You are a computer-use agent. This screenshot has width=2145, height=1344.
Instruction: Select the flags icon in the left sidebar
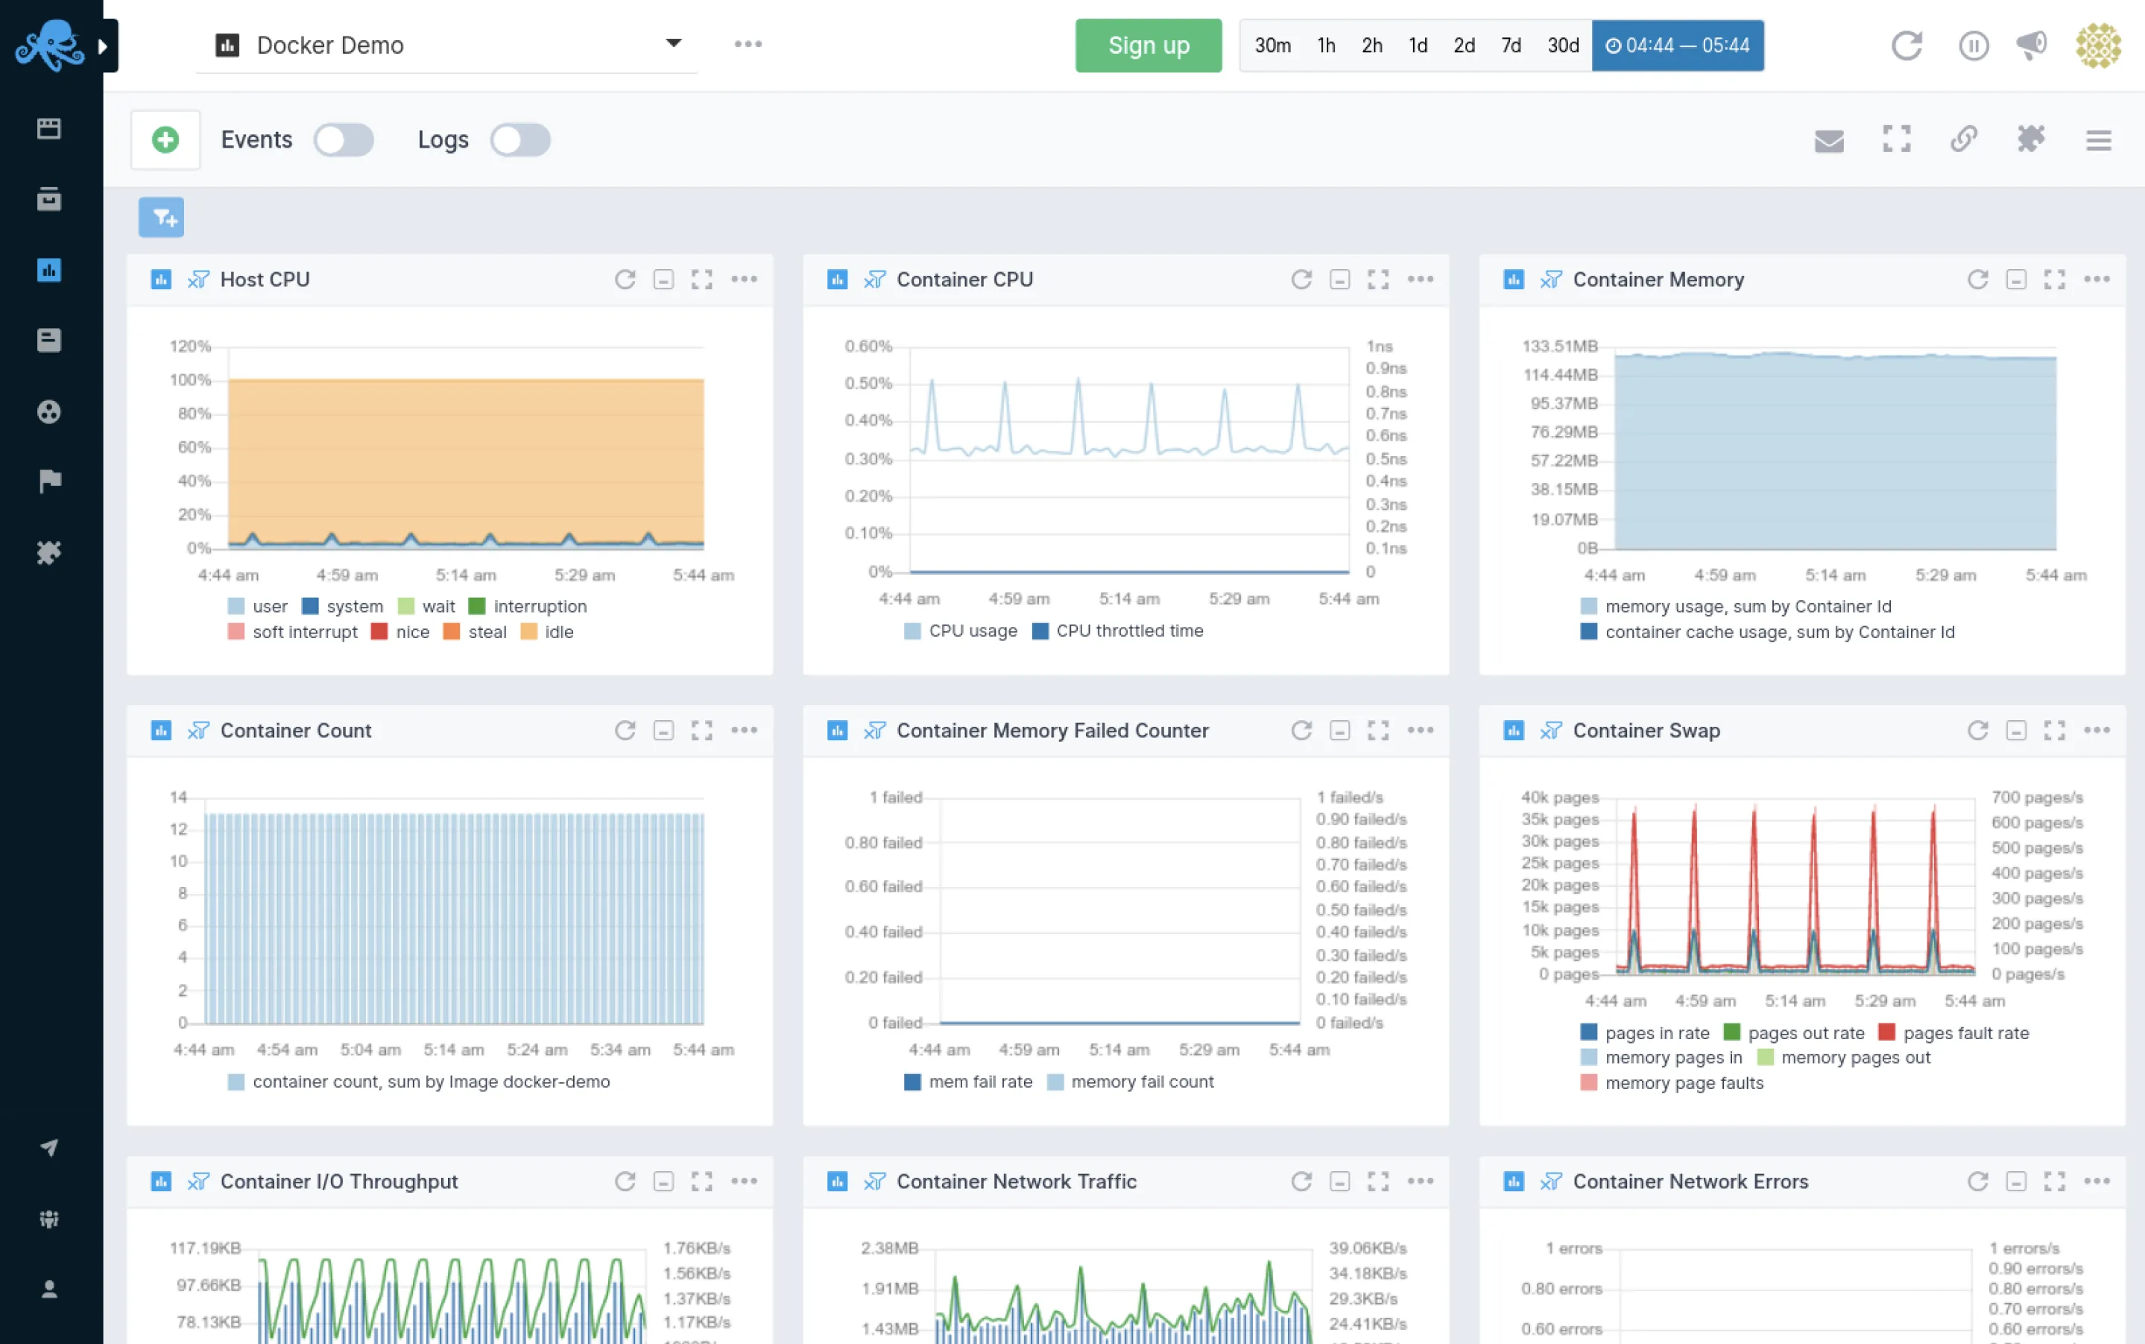coord(49,480)
